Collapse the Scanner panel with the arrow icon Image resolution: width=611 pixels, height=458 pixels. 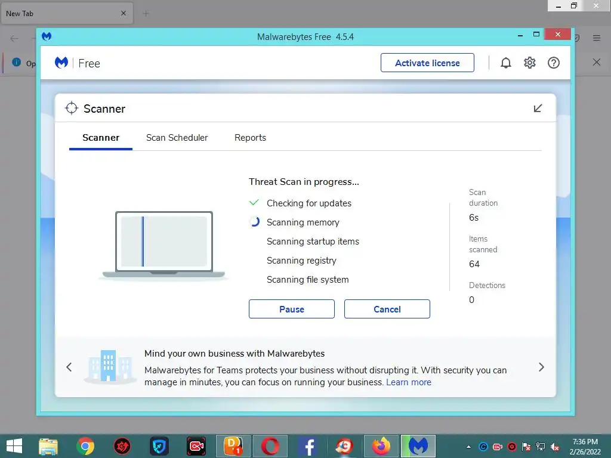[538, 109]
